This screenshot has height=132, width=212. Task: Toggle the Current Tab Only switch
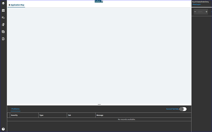click(x=183, y=109)
